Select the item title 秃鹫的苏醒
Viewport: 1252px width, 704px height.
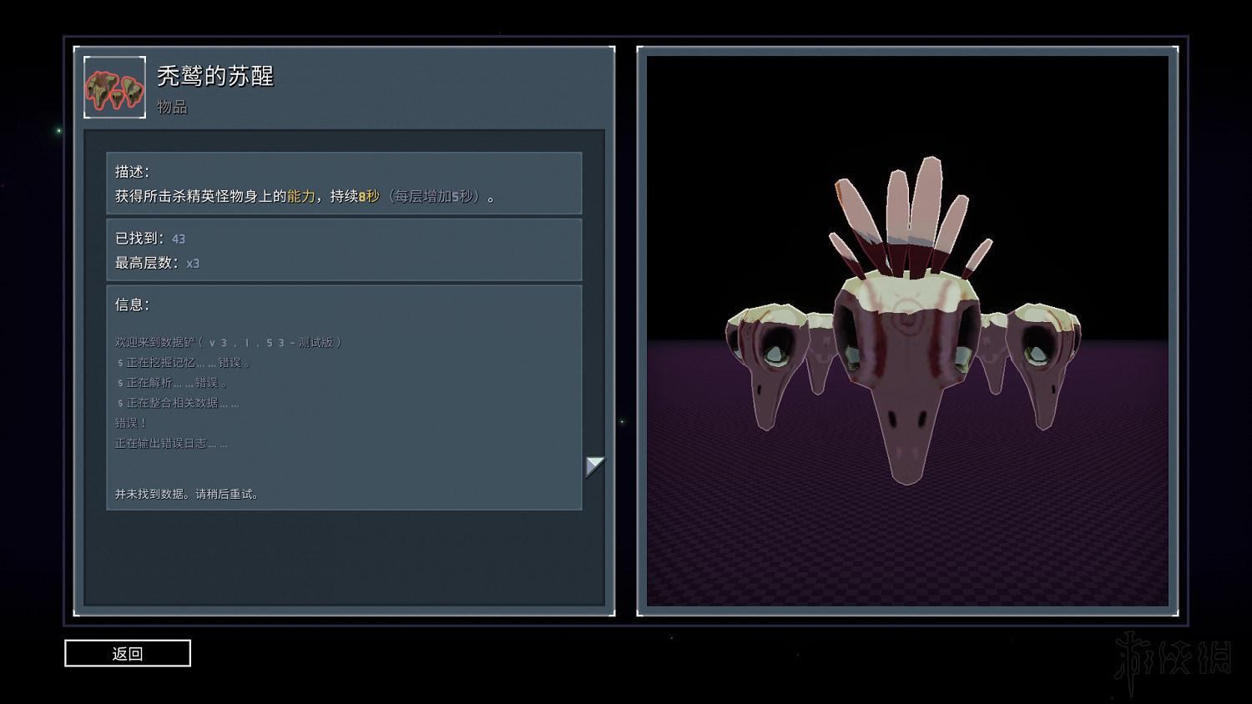tap(215, 76)
